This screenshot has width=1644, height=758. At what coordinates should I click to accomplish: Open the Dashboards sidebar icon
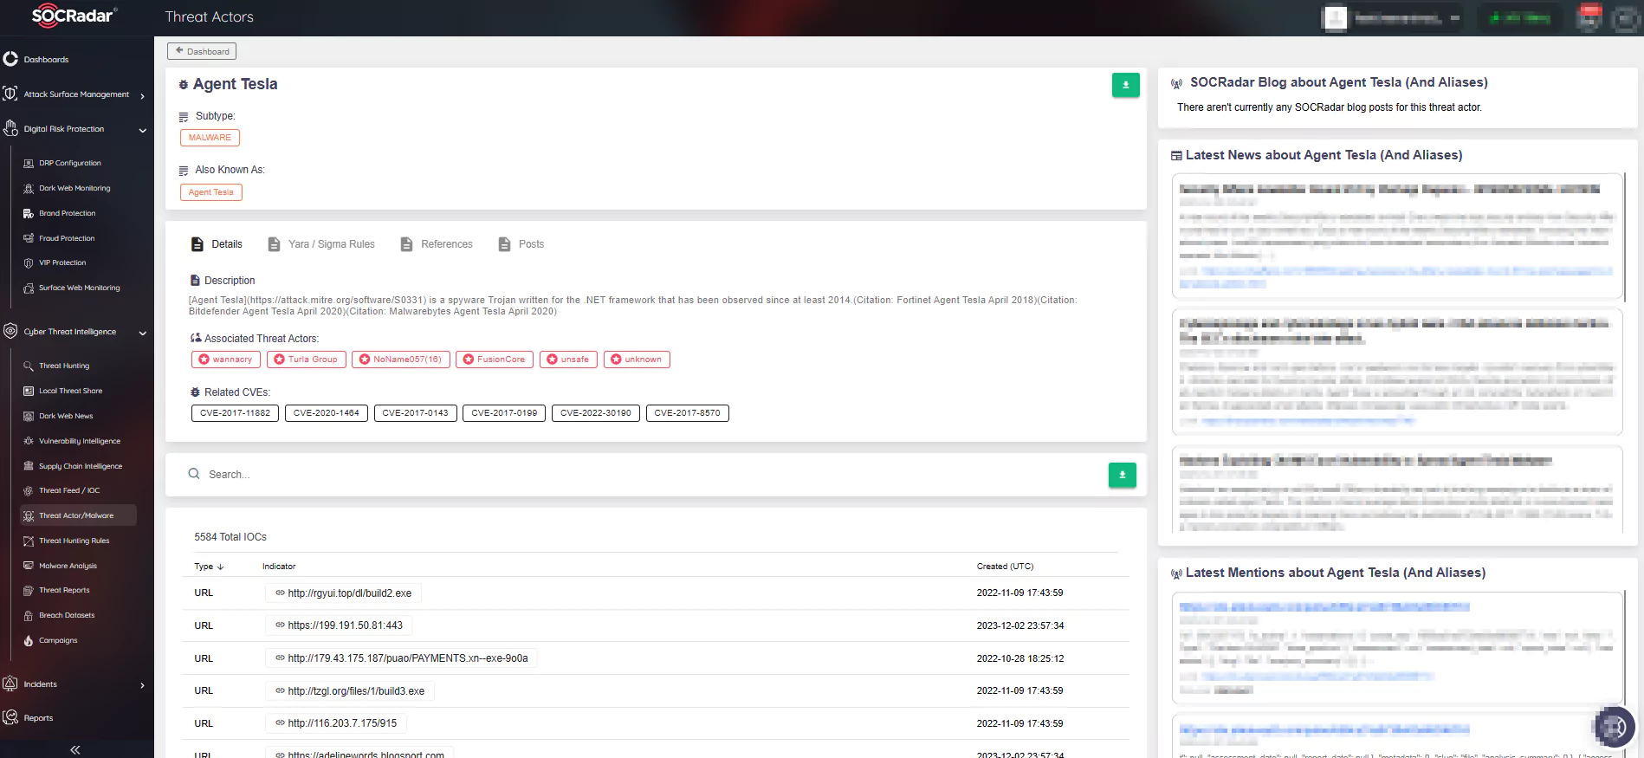pos(10,59)
